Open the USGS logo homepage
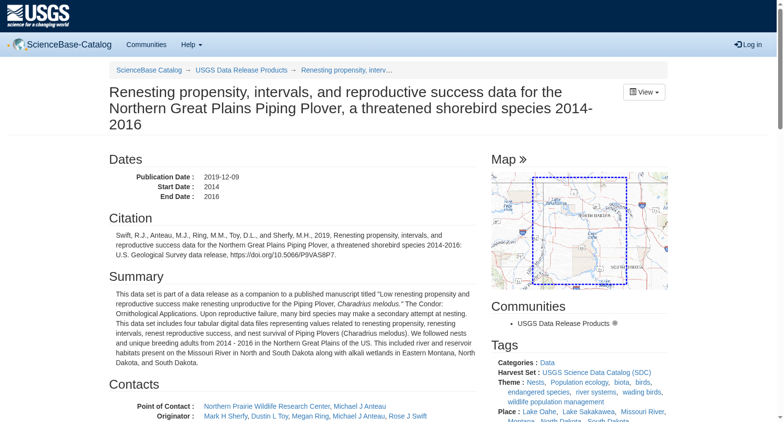The height and width of the screenshot is (422, 784). [x=38, y=16]
